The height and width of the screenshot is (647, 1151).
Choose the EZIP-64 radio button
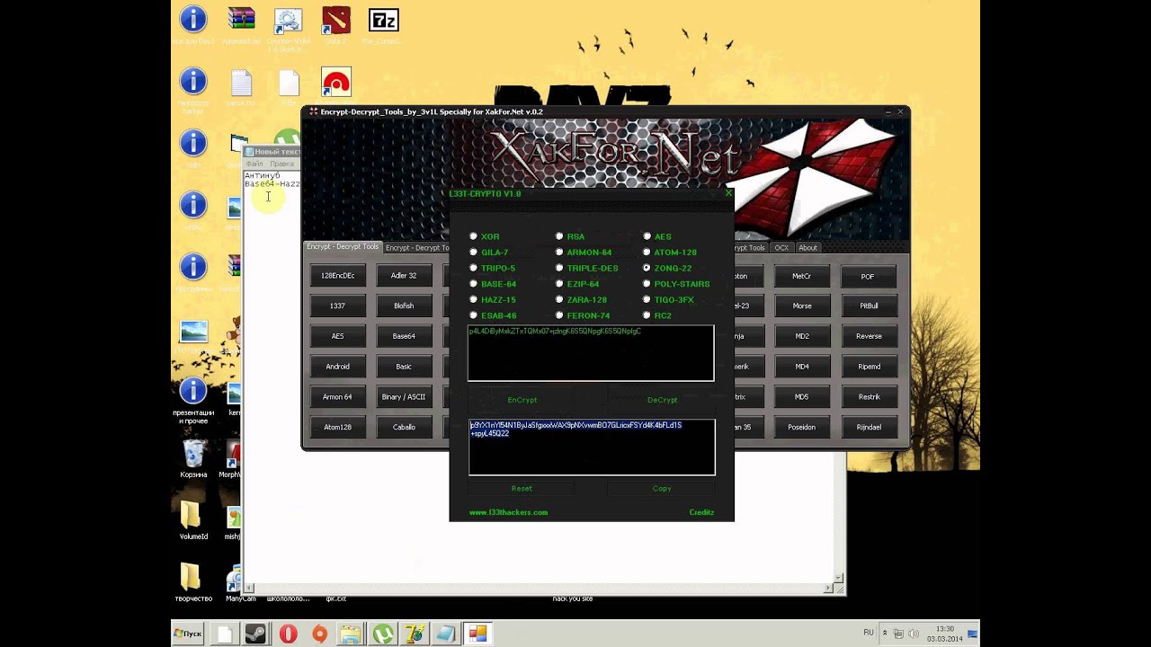click(x=559, y=284)
